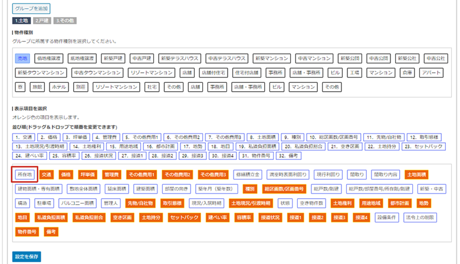Select the 中古テラスハウス property type

pyautogui.click(x=227, y=59)
